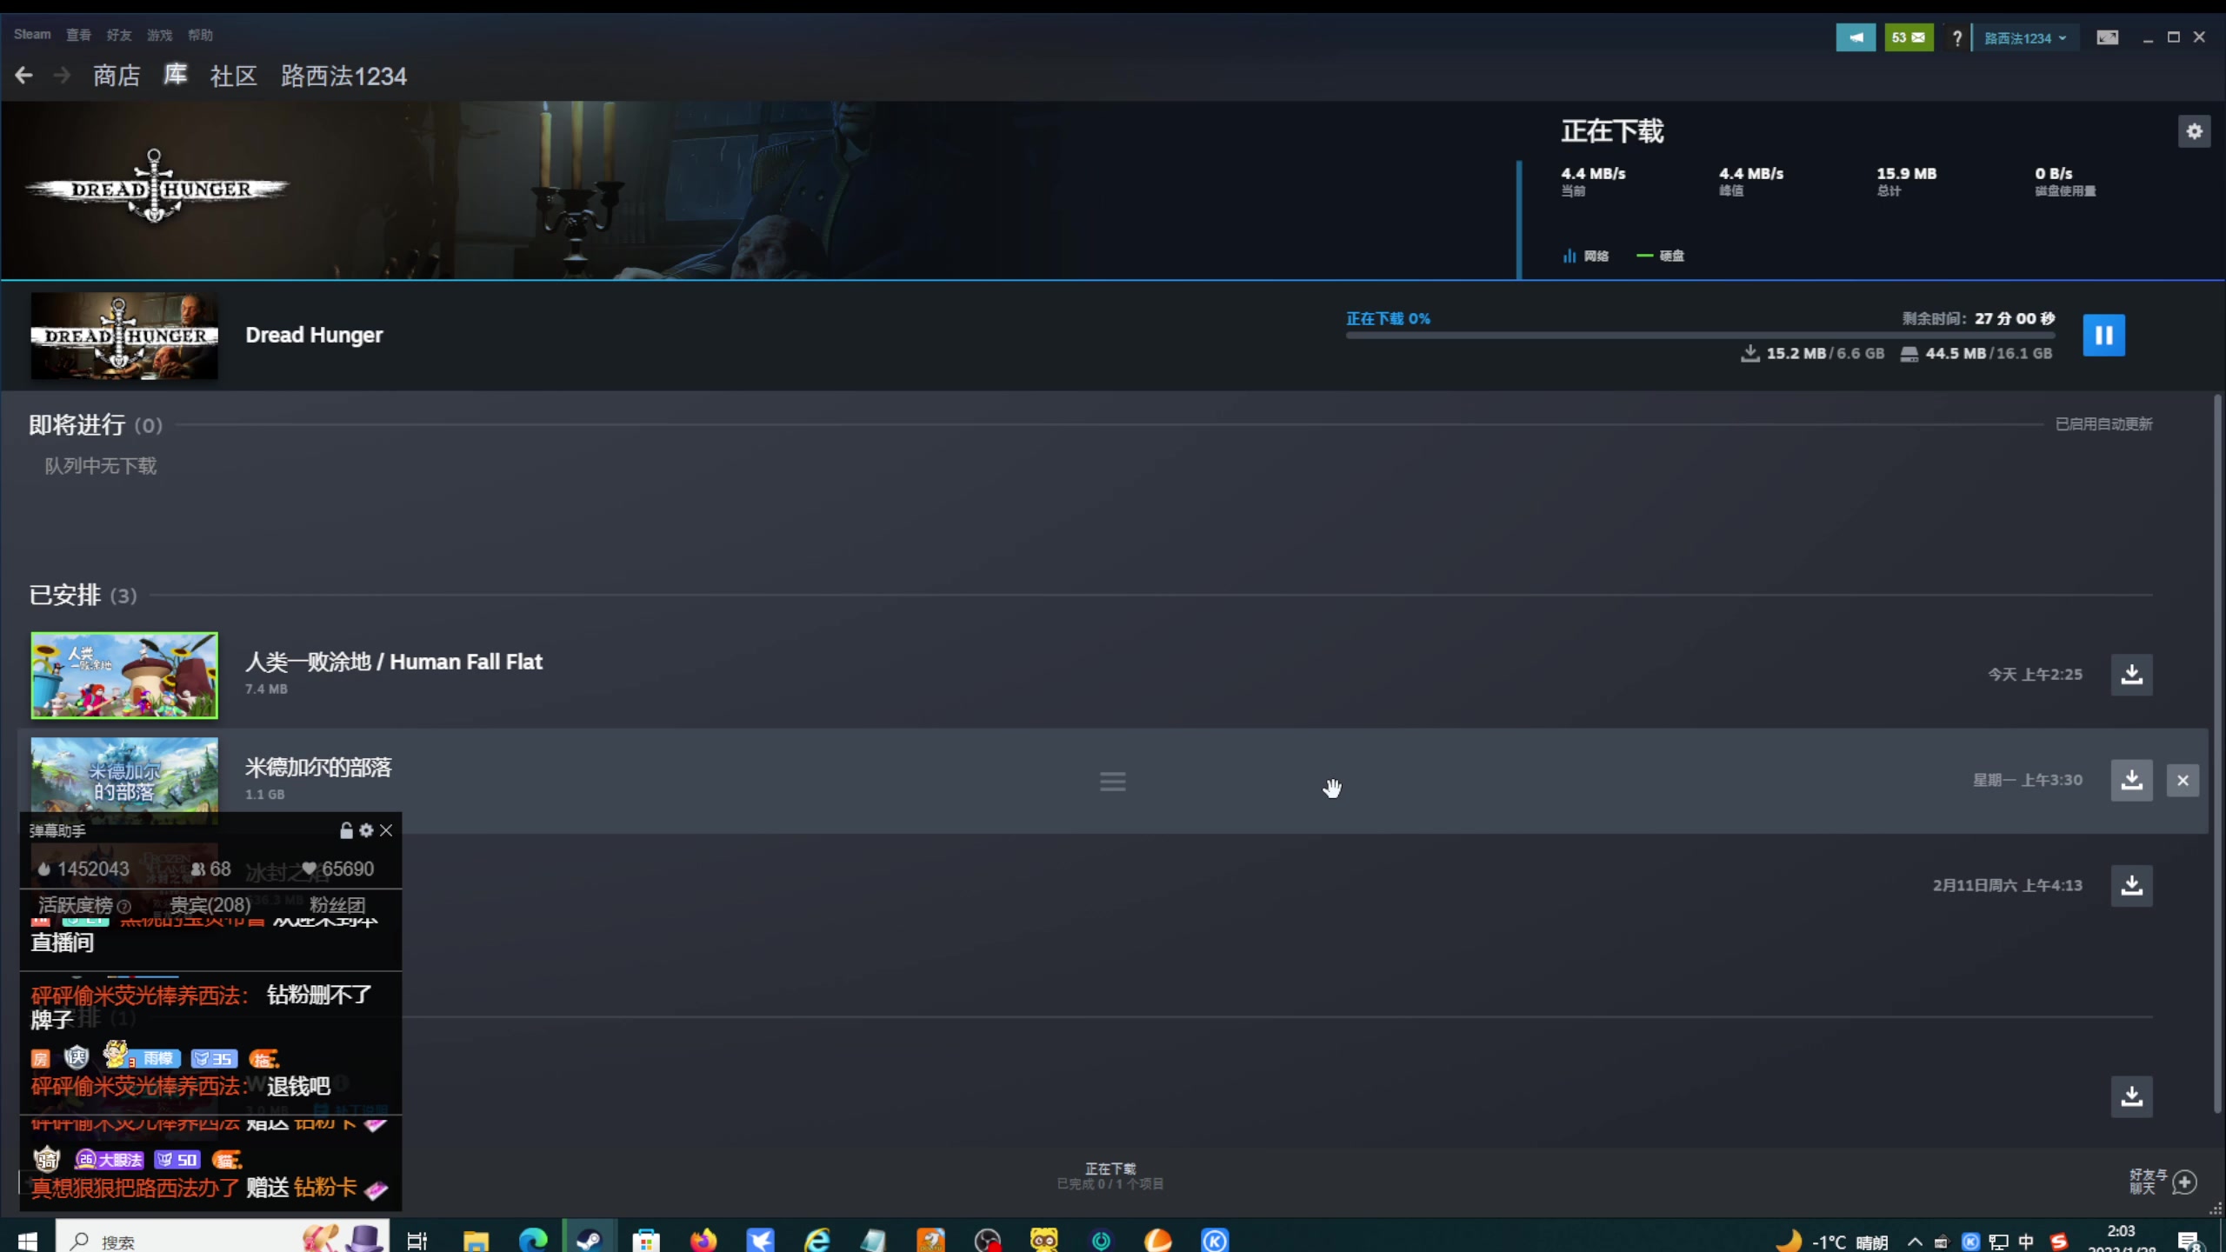This screenshot has width=2226, height=1252.
Task: Pause the Dread Hunger download
Action: coord(2103,336)
